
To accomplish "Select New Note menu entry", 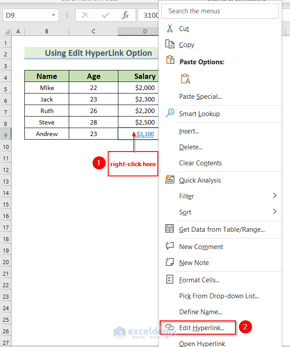I will click(220, 262).
